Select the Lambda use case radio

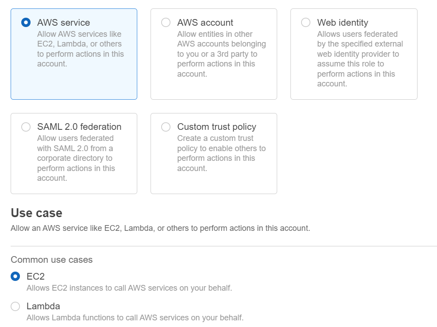(15, 306)
